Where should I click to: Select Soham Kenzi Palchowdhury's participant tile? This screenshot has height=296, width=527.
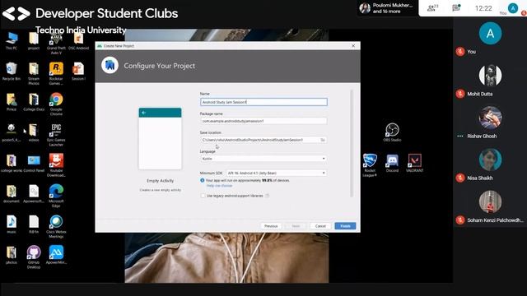pos(490,207)
